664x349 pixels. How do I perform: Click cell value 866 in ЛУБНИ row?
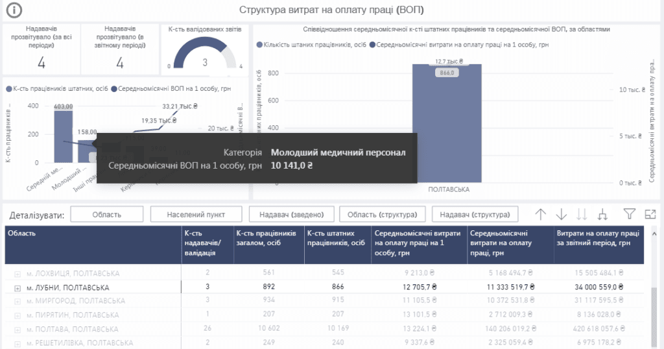click(338, 287)
